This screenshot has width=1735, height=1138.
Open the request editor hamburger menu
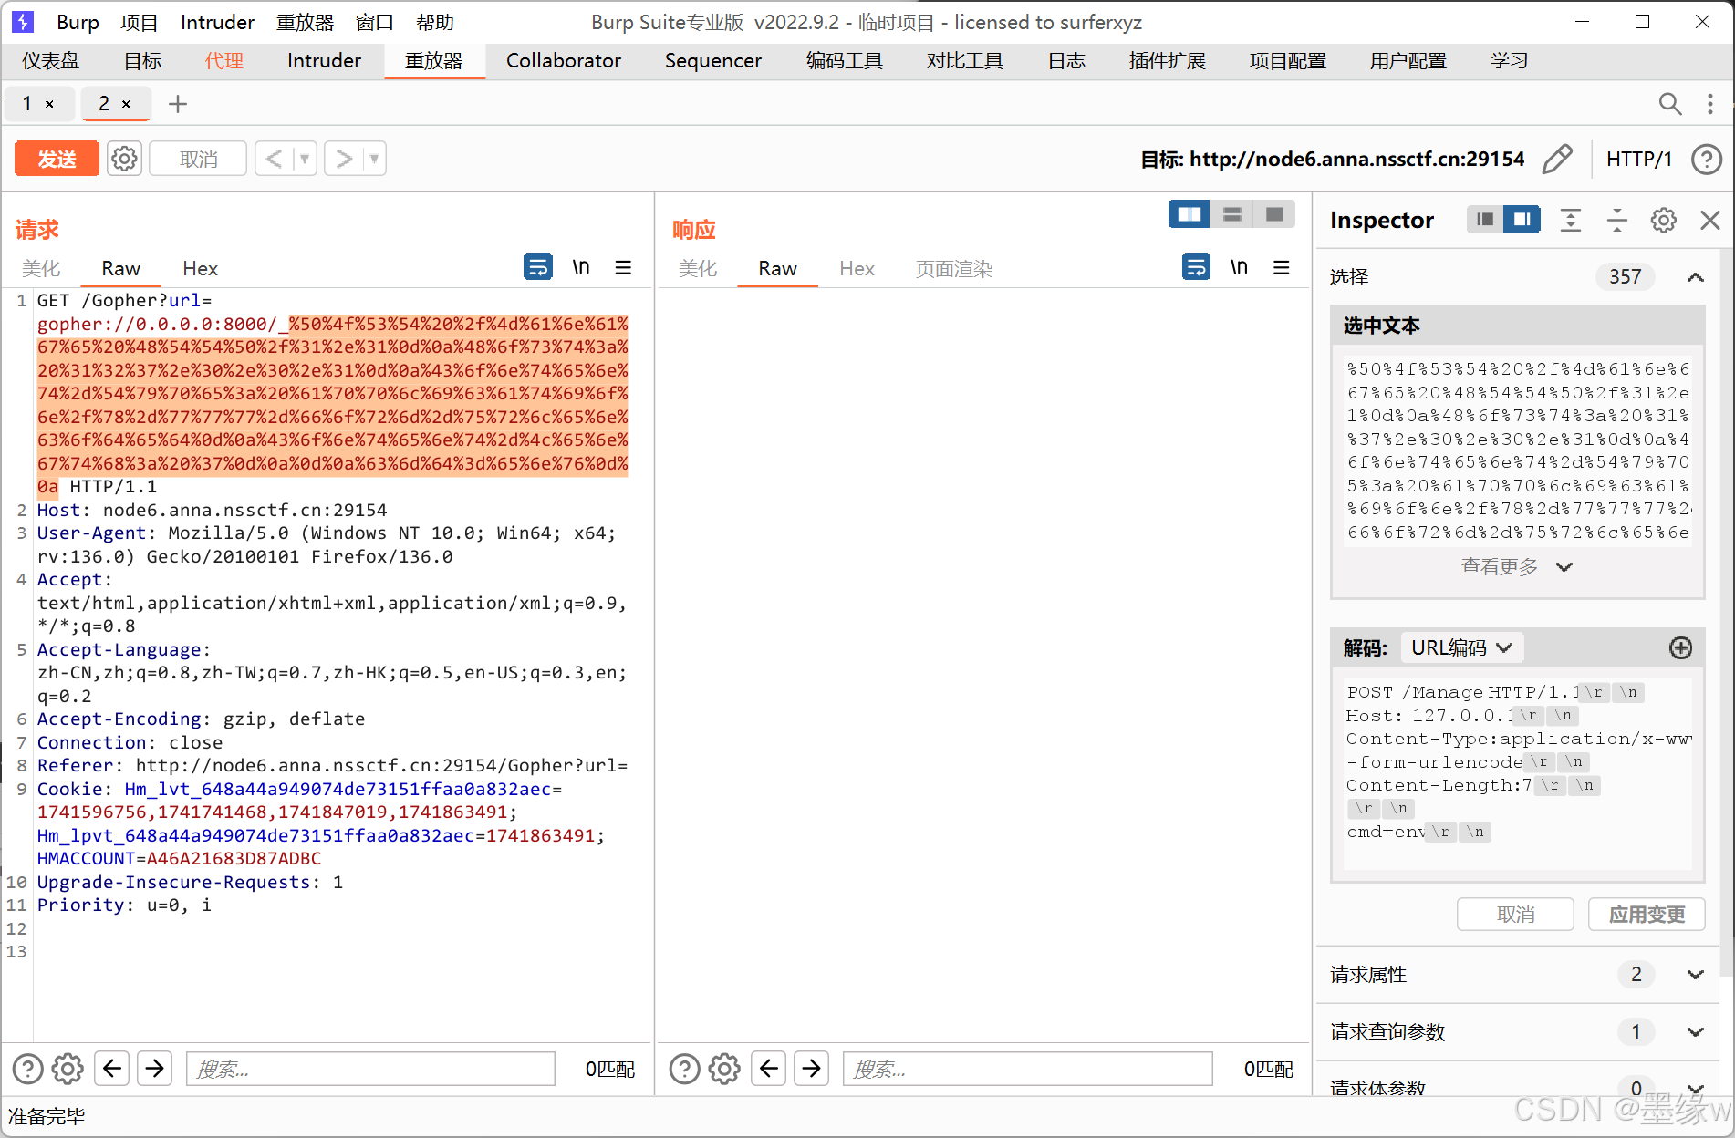pos(623,267)
